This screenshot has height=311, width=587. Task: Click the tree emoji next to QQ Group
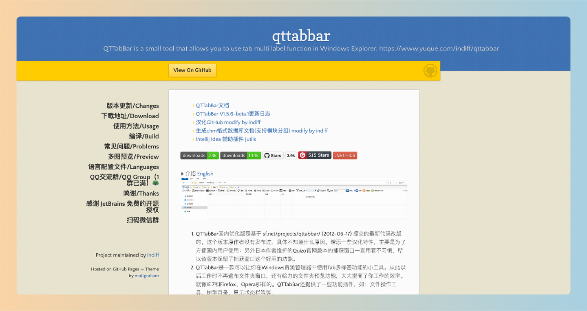pyautogui.click(x=155, y=183)
